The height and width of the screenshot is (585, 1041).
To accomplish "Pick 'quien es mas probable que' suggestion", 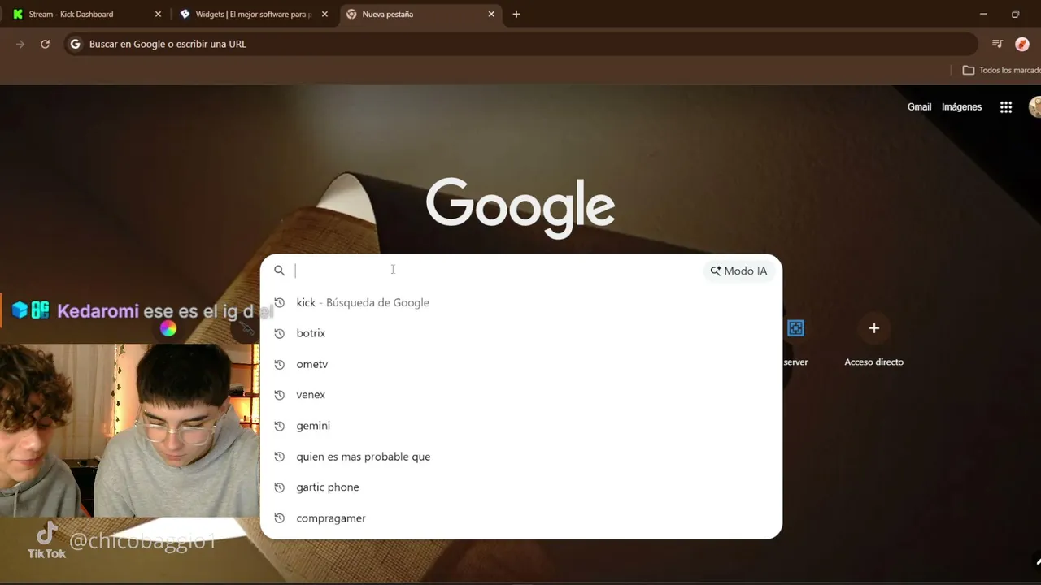I will point(520,457).
